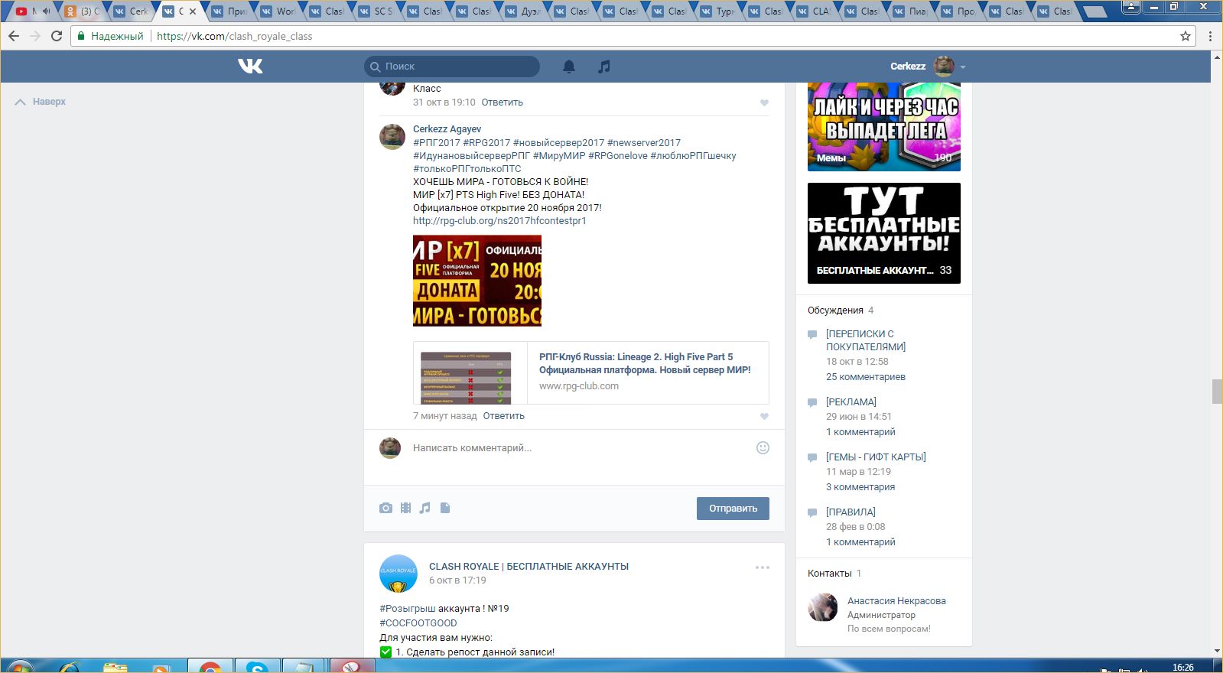Open the [ГЕМЫ - ГИФТ КАРТЫ] discussion
The image size is (1223, 673).
point(876,457)
